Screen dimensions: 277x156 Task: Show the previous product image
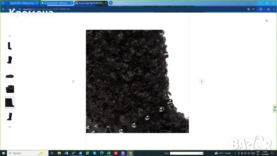coord(73,81)
